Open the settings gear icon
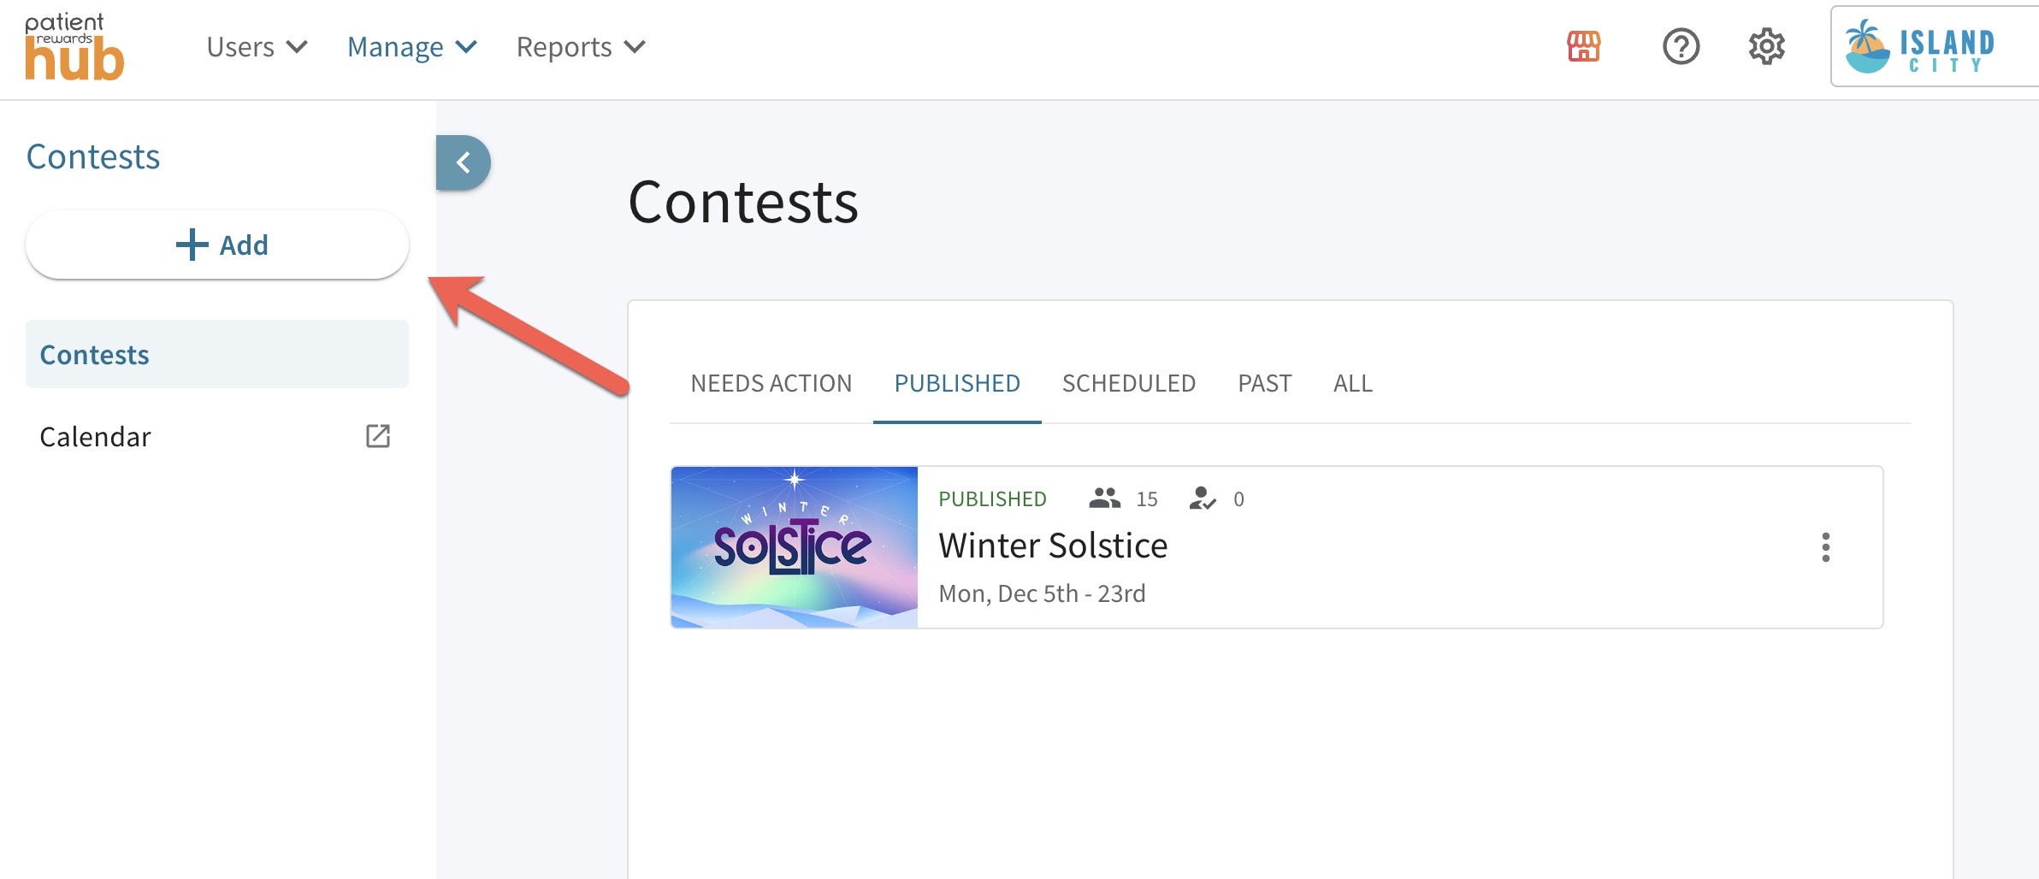 [x=1766, y=46]
